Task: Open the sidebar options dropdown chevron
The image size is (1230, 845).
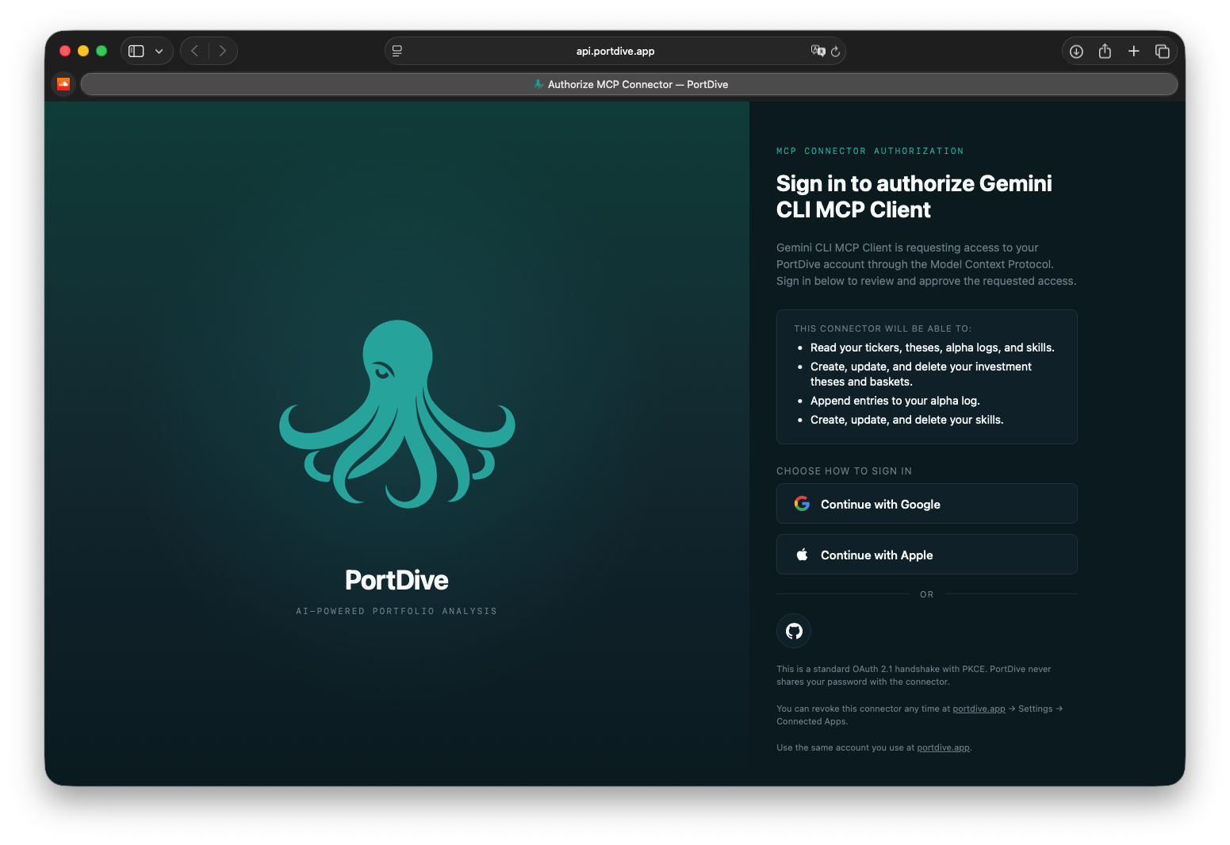Action: pyautogui.click(x=159, y=51)
